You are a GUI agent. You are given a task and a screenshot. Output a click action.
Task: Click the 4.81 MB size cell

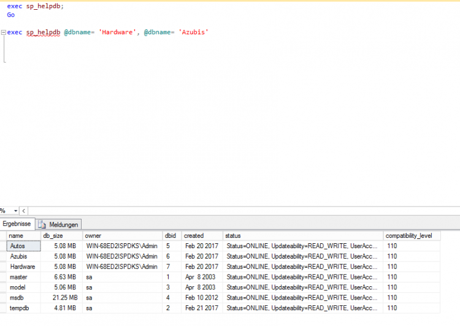click(x=61, y=308)
